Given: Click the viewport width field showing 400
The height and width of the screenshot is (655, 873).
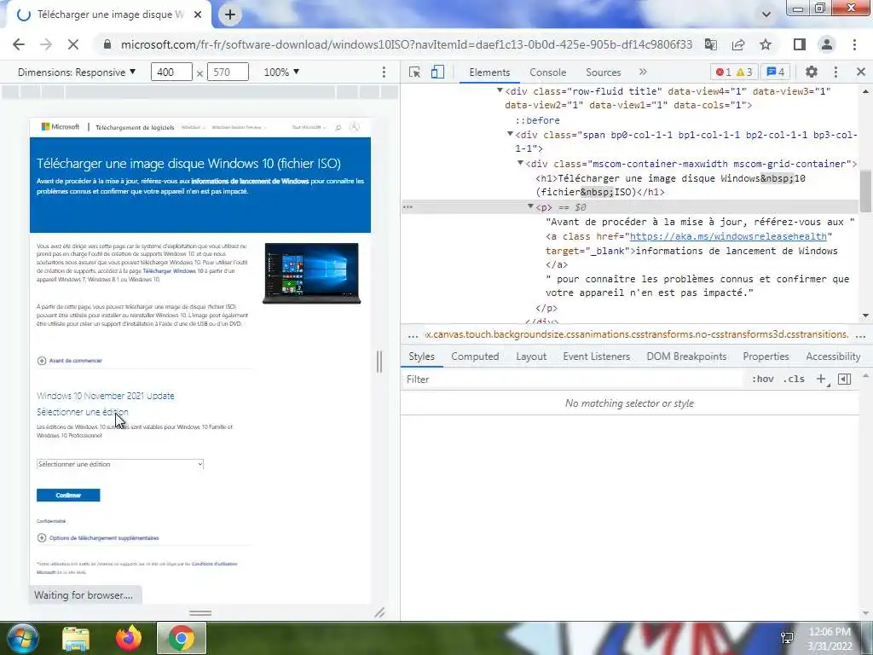Looking at the screenshot, I should point(171,72).
